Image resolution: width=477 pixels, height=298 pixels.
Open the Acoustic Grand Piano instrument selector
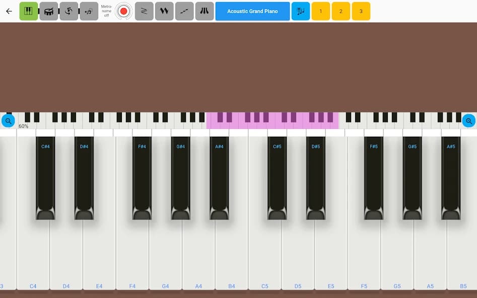click(252, 11)
